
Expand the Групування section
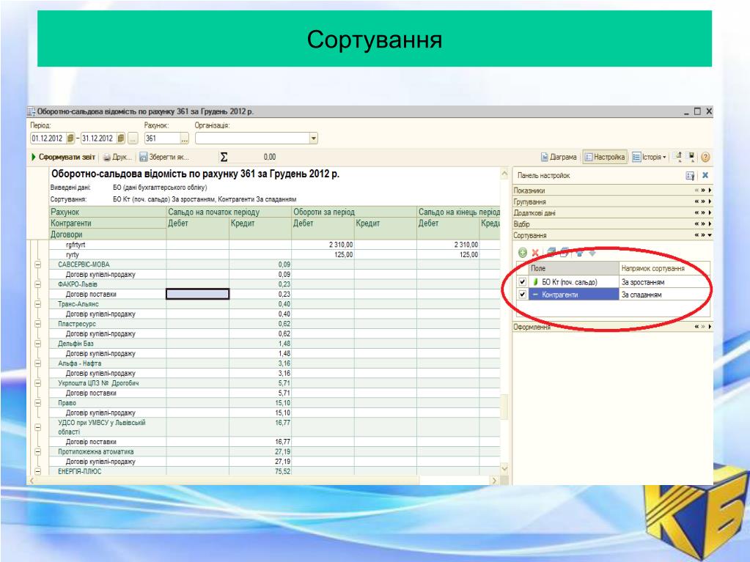(x=710, y=201)
